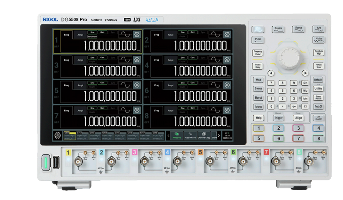Show previous toolbar items with left chevron
This screenshot has width=343, height=200.
pos(168,135)
